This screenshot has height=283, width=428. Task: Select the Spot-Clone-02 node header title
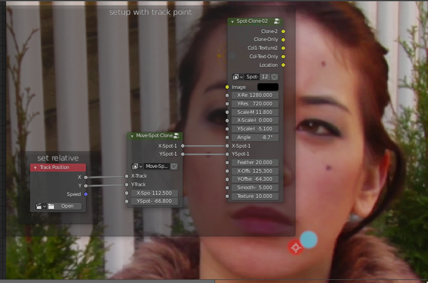point(252,21)
